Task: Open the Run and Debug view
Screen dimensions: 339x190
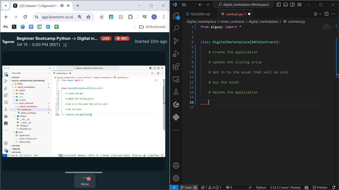Action: click(x=176, y=54)
